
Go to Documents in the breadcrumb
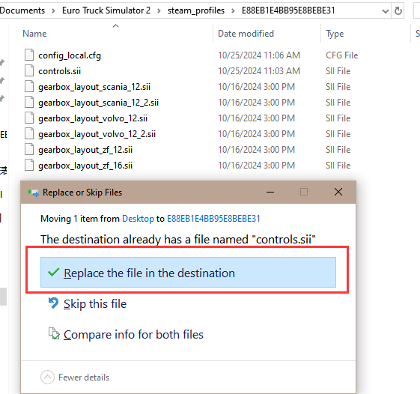22,10
